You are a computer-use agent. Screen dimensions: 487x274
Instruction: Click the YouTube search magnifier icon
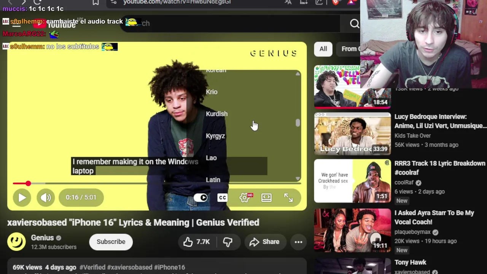click(x=355, y=24)
